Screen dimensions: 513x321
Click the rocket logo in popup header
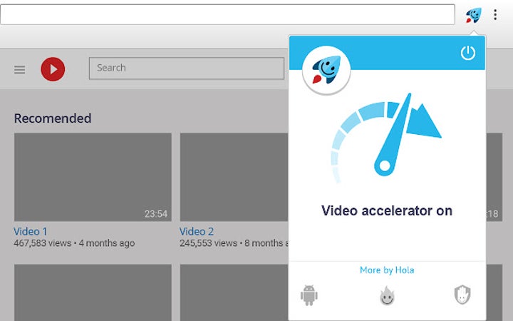(326, 70)
